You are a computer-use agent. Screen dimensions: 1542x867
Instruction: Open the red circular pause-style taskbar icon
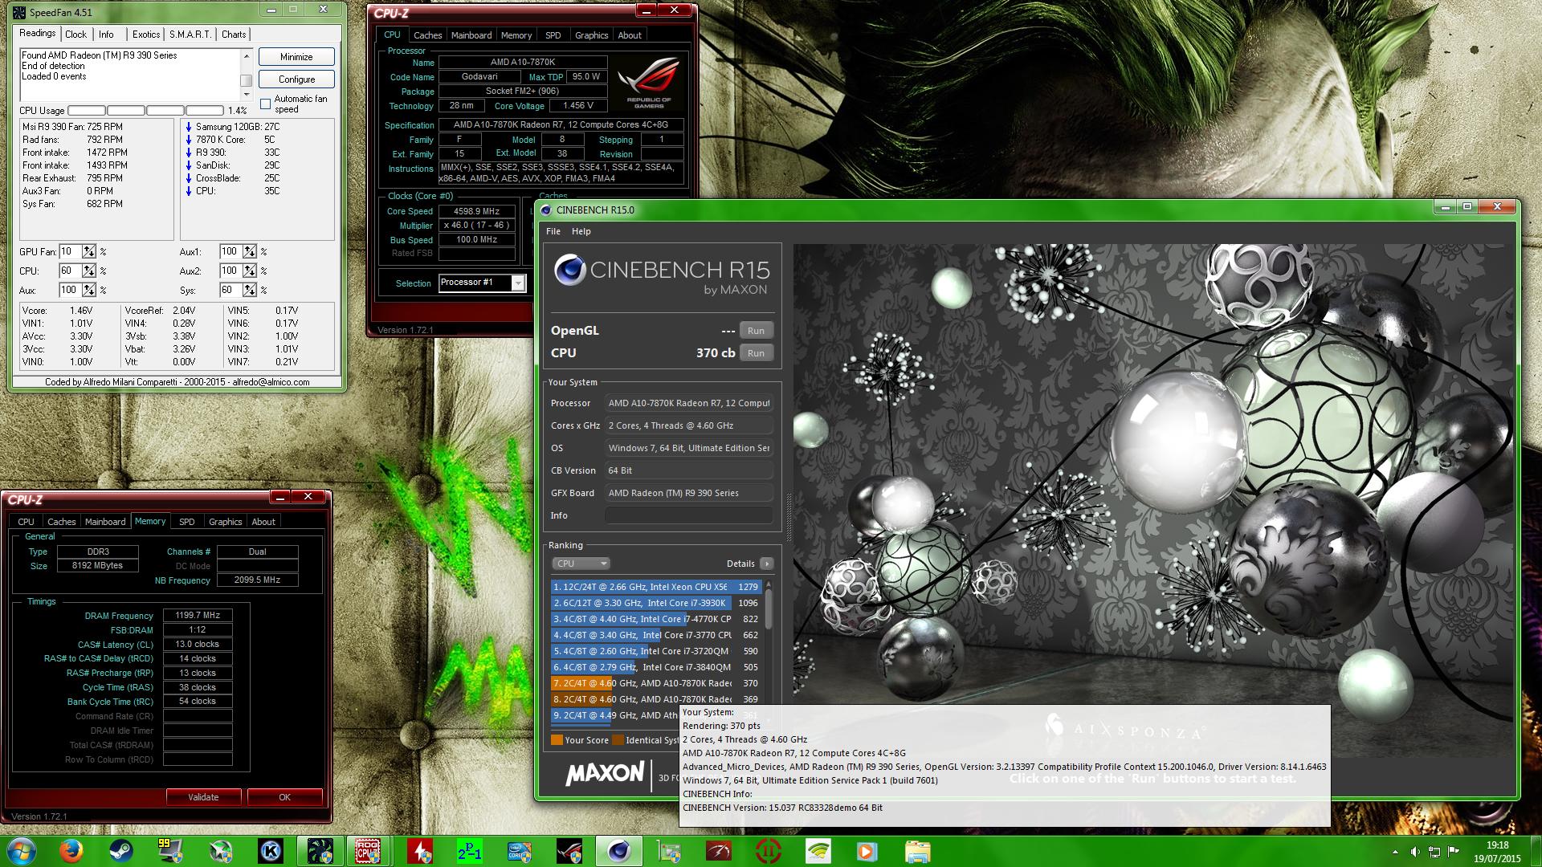click(x=768, y=851)
